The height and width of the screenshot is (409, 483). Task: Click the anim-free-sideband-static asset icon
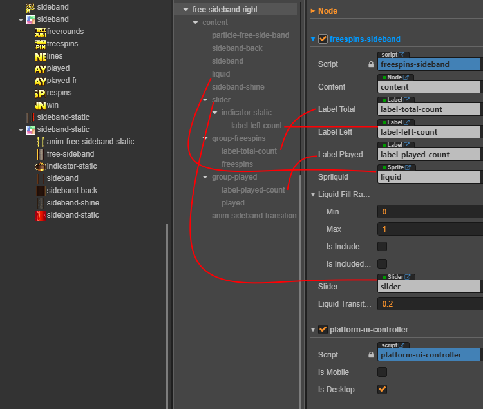41,142
